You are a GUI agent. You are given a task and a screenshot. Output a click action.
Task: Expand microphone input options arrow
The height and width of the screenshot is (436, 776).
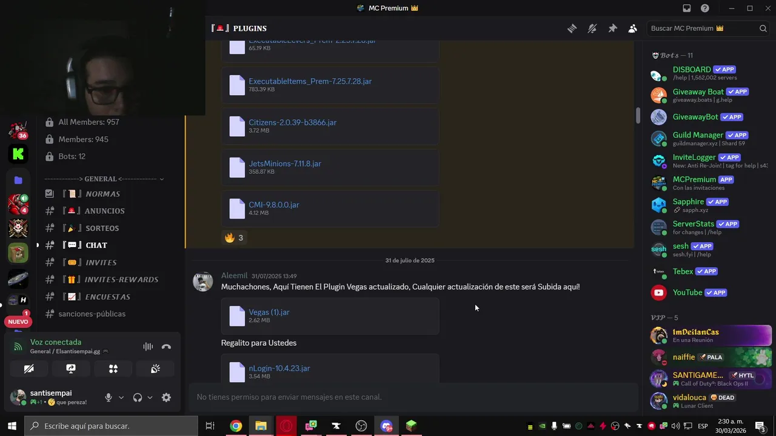point(121,397)
